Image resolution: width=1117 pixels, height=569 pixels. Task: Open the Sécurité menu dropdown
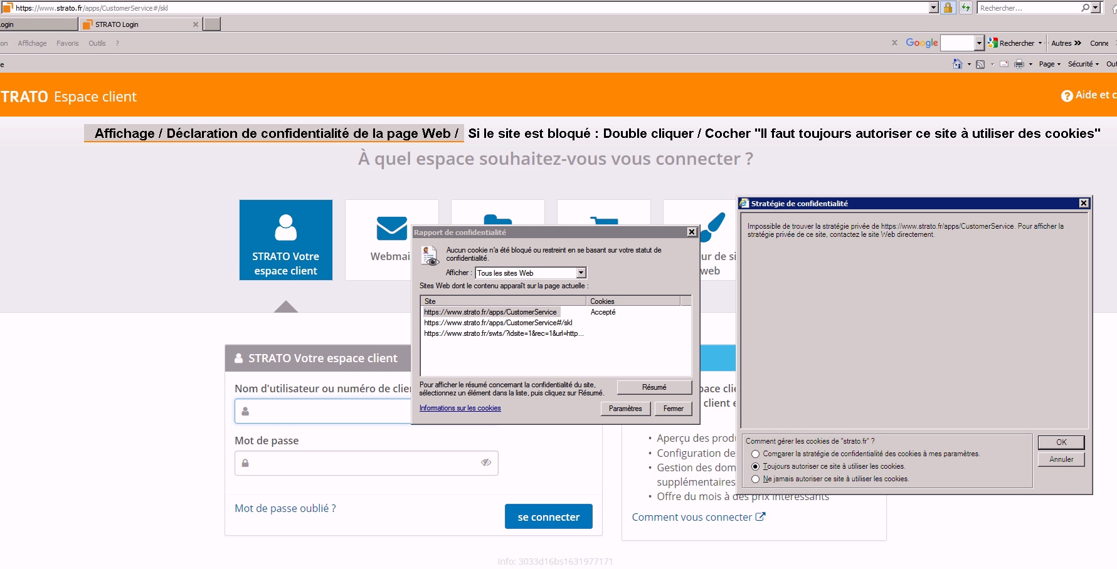tap(1083, 64)
